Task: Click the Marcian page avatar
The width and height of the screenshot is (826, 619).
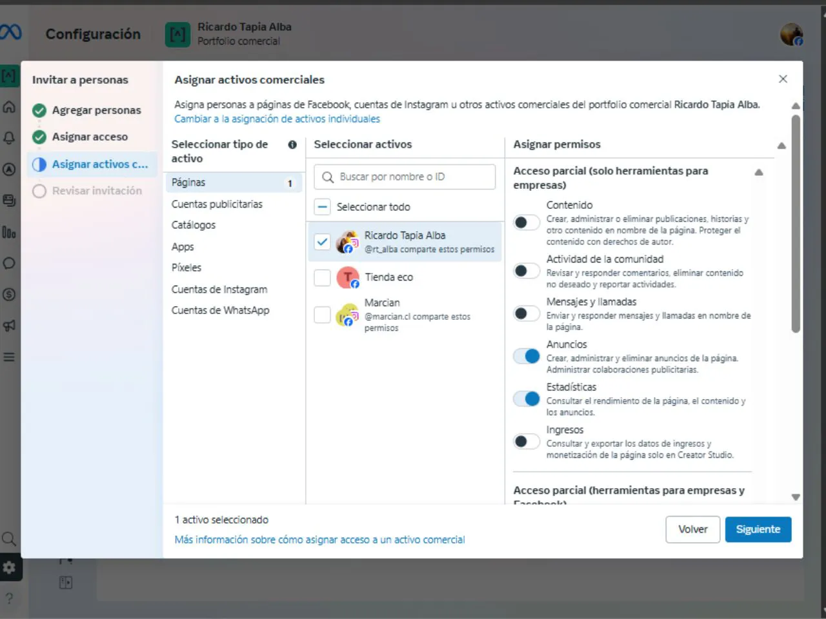Action: pos(348,315)
